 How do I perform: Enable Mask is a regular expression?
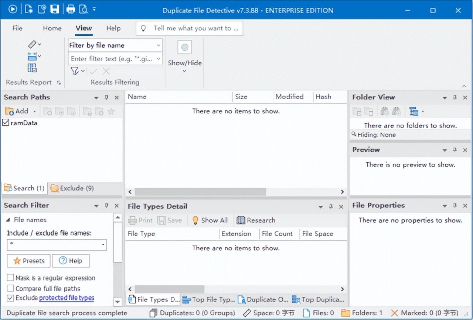click(x=10, y=278)
